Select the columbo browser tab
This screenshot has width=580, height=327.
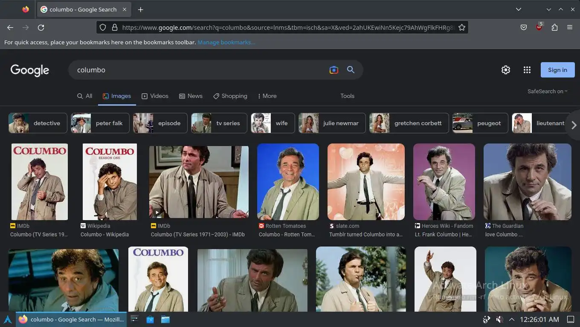tap(84, 9)
